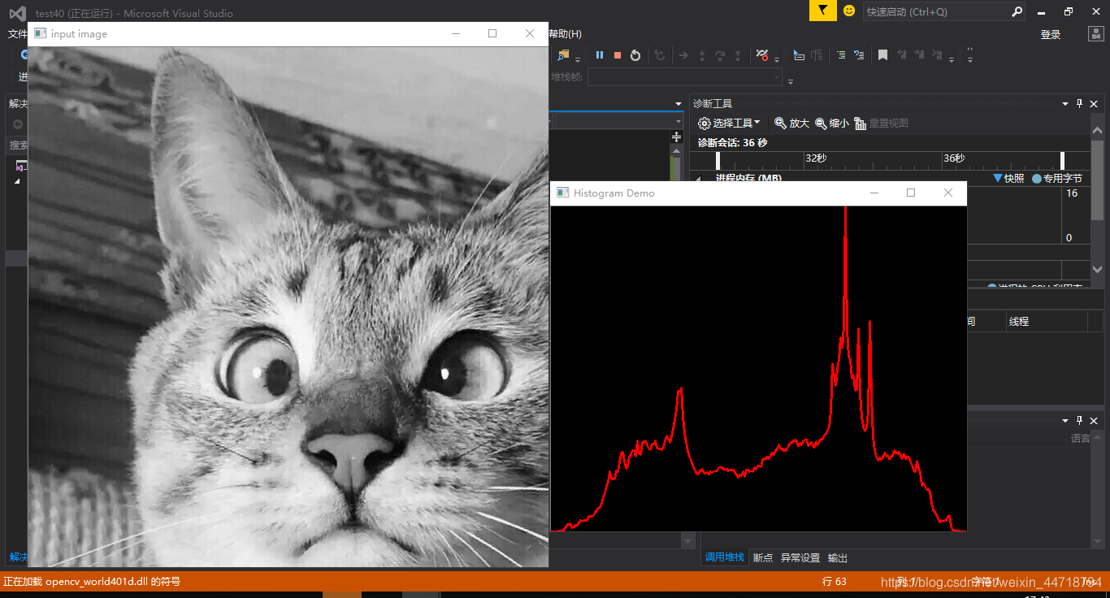Click the Step Into icon
Screen dimensions: 1110x598
click(x=702, y=55)
